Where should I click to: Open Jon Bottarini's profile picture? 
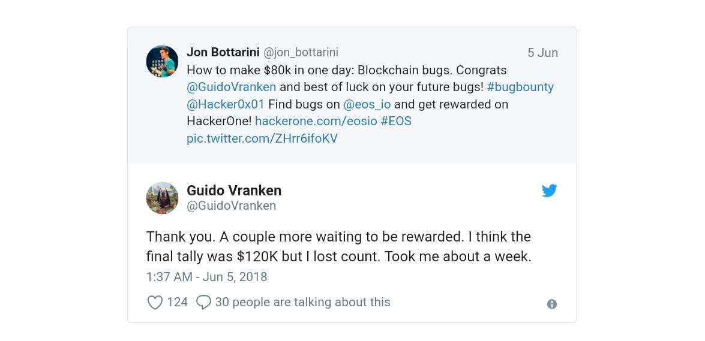pyautogui.click(x=162, y=61)
